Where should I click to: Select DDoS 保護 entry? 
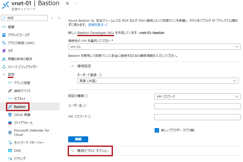(22, 115)
